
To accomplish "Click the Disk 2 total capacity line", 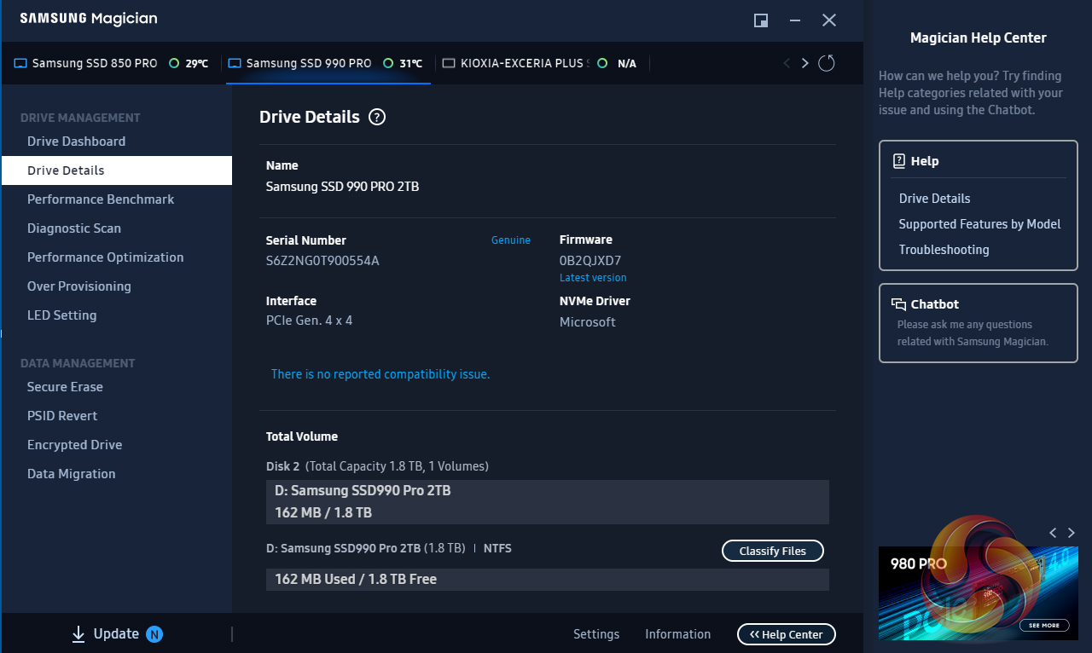I will click(377, 466).
